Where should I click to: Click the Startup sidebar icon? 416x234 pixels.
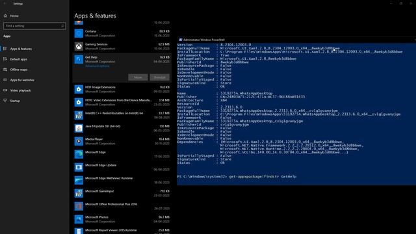click(5, 101)
